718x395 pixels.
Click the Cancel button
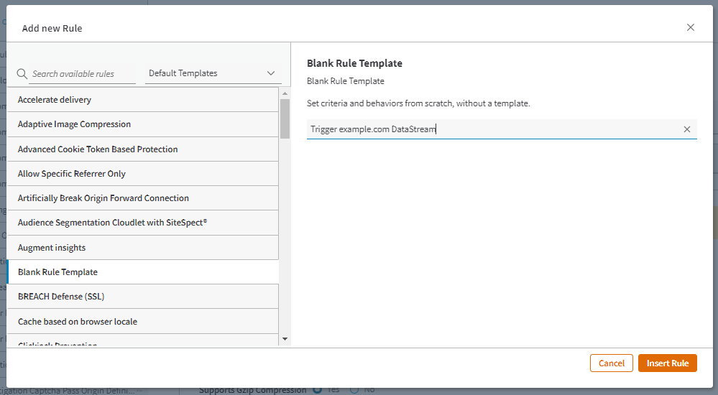pos(611,363)
